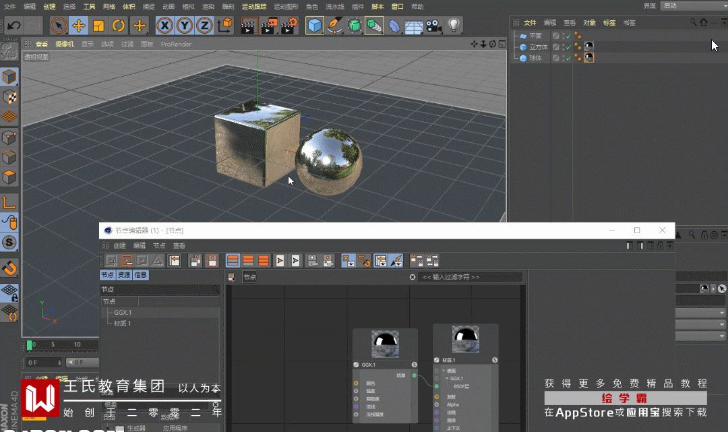This screenshot has height=432, width=728.
Task: Click the 结果 output port on GGX.1
Action: (414, 375)
